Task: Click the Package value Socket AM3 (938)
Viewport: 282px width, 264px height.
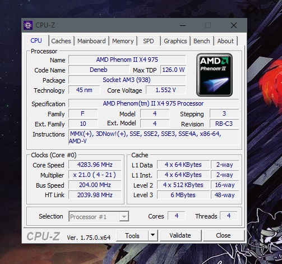Action: pos(127,80)
